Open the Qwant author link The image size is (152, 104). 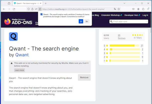(22, 55)
